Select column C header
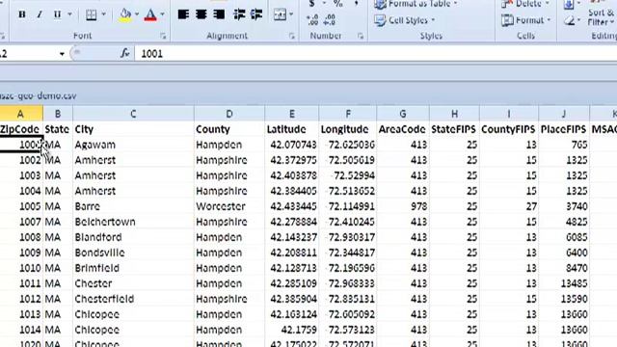 coord(133,114)
